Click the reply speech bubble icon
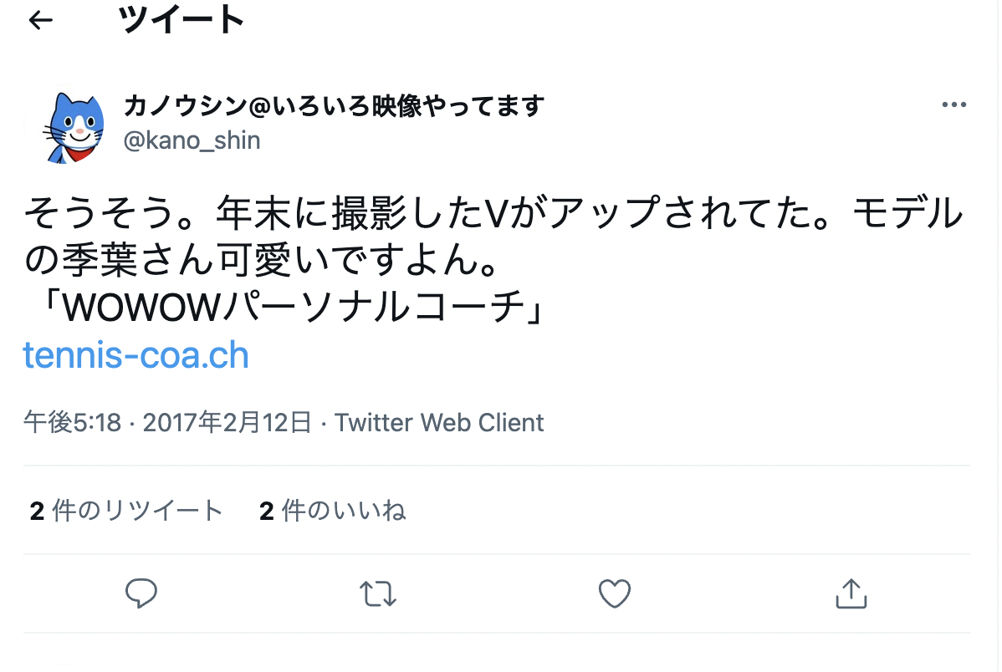1002x672 pixels. tap(141, 593)
